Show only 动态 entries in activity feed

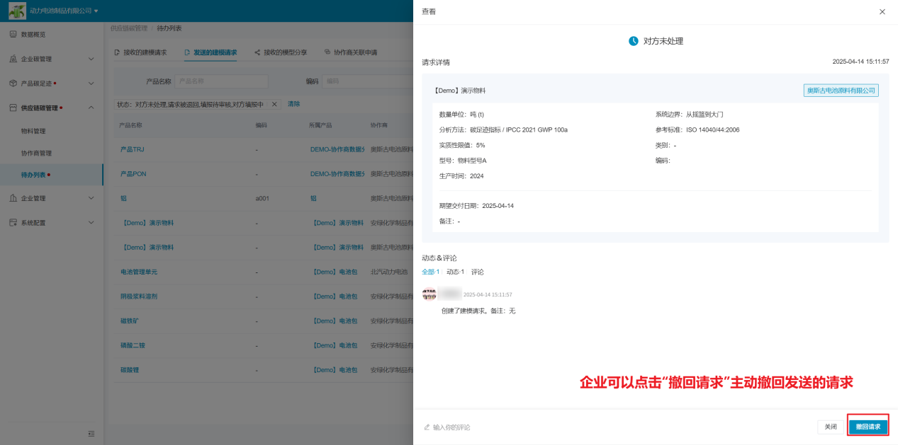454,272
